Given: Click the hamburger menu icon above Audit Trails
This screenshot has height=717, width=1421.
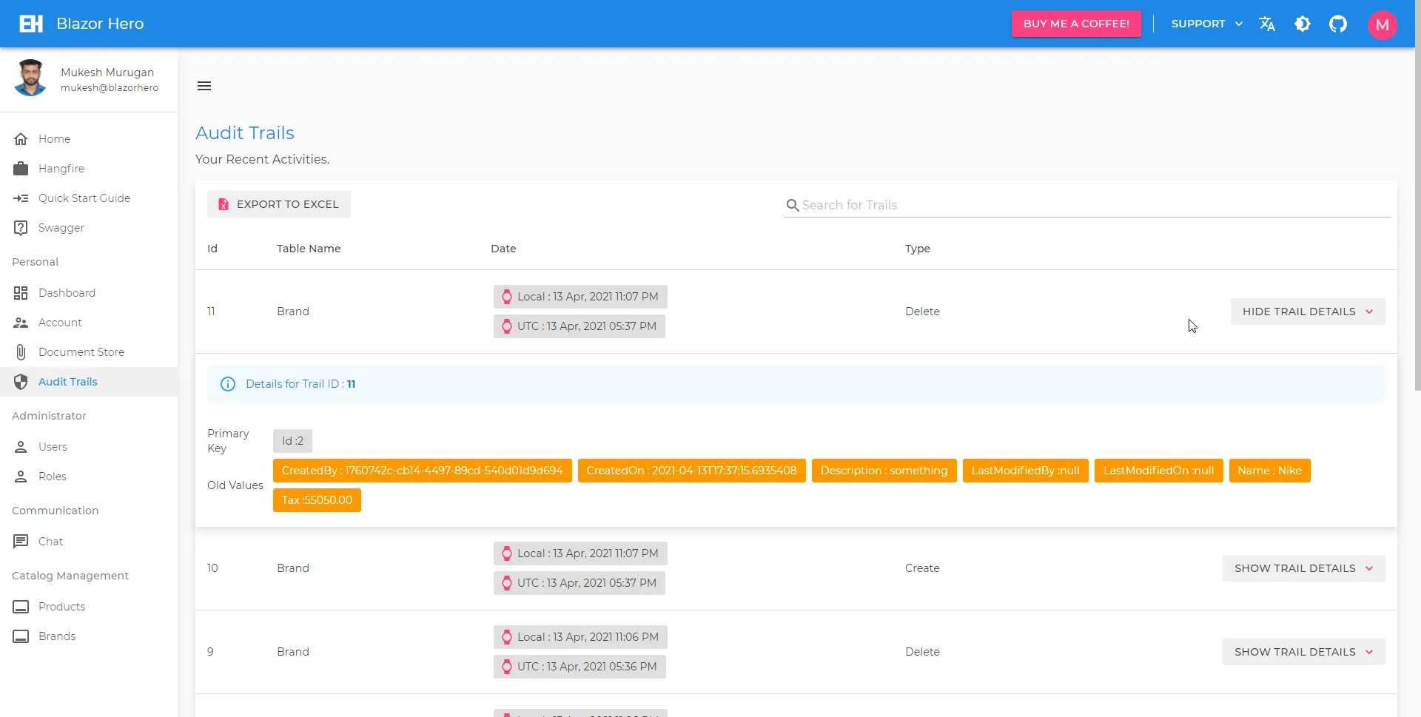Looking at the screenshot, I should click(x=204, y=86).
